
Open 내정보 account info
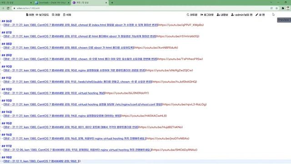click(x=222, y=15)
